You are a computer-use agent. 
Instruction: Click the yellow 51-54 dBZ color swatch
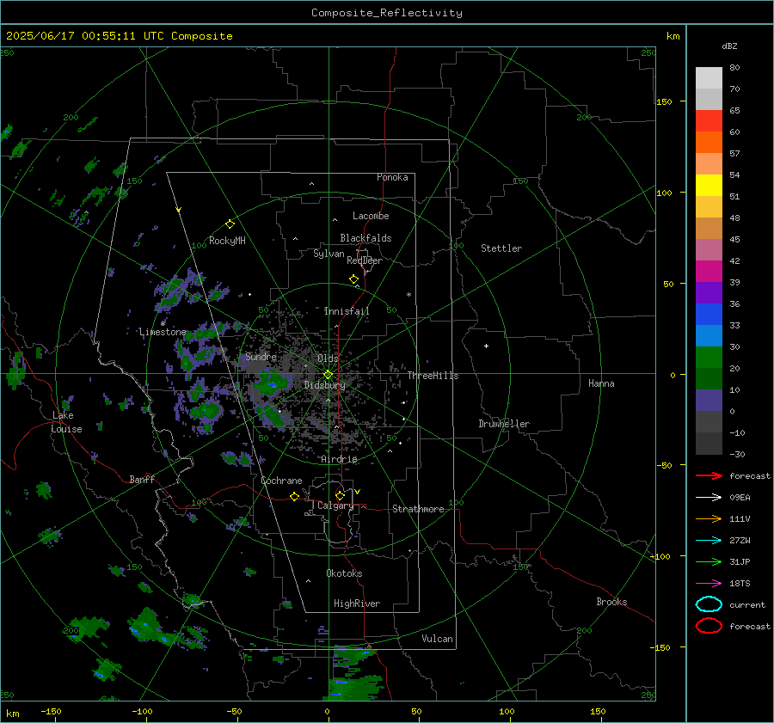tap(709, 186)
